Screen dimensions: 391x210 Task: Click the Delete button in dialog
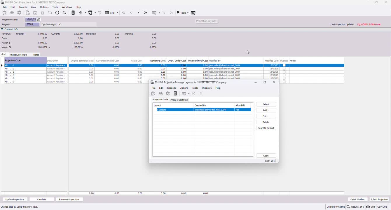pyautogui.click(x=266, y=122)
